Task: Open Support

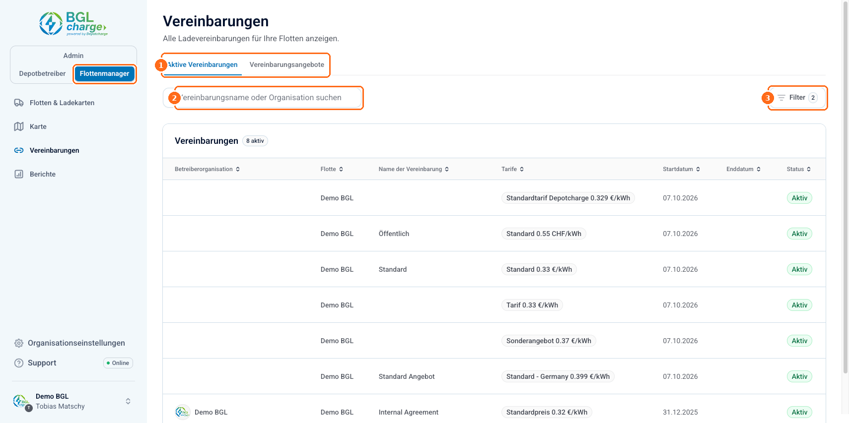Action: point(42,363)
